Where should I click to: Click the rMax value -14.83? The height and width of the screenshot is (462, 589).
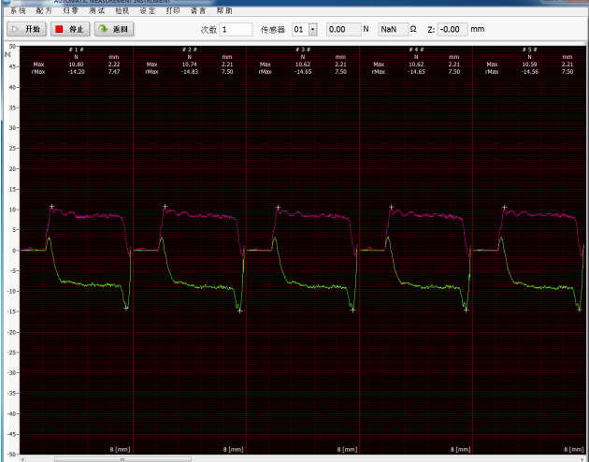190,71
